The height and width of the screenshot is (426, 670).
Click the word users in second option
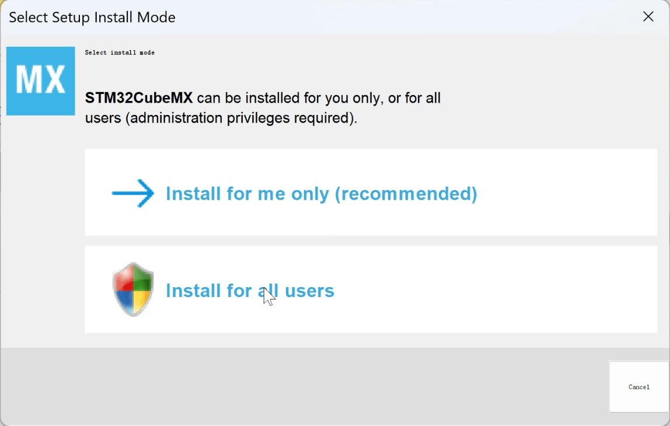point(309,291)
